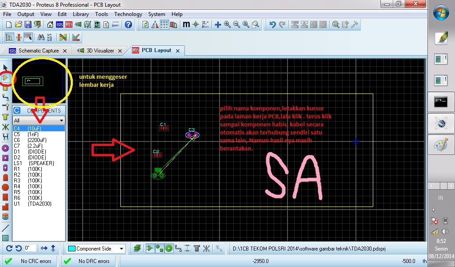Toggle the vias selection filter
The height and width of the screenshot is (267, 455).
(x=169, y=248)
